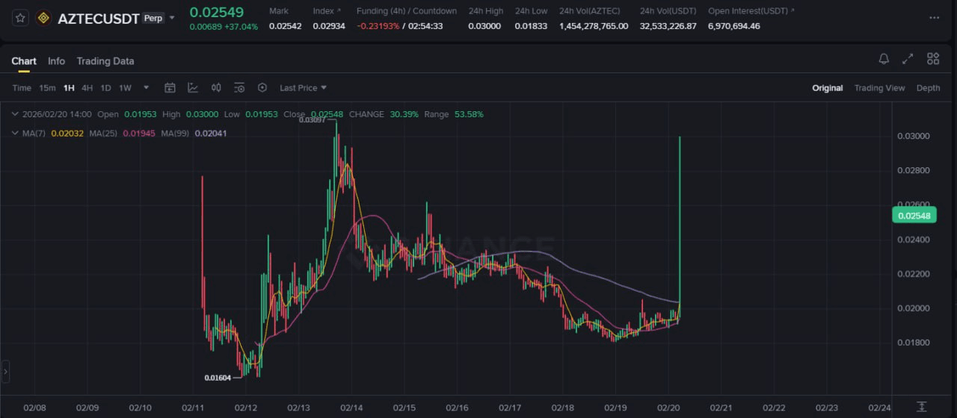The height and width of the screenshot is (418, 957).
Task: Open the three-dot more options menu
Action: pos(934,18)
